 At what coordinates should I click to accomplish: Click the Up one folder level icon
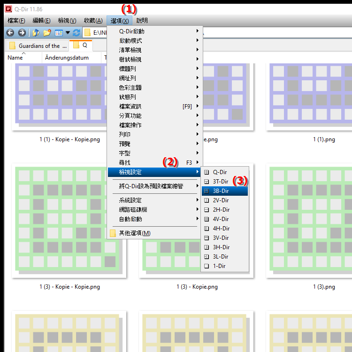36,33
